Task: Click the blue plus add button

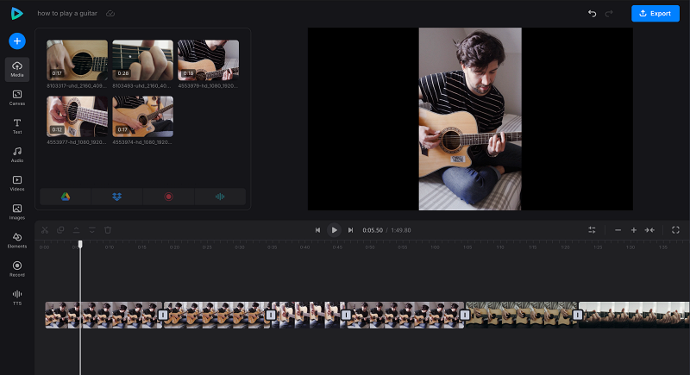Action: click(x=17, y=41)
